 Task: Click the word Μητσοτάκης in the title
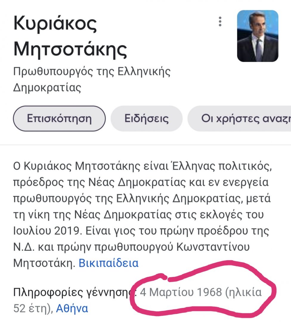70,49
